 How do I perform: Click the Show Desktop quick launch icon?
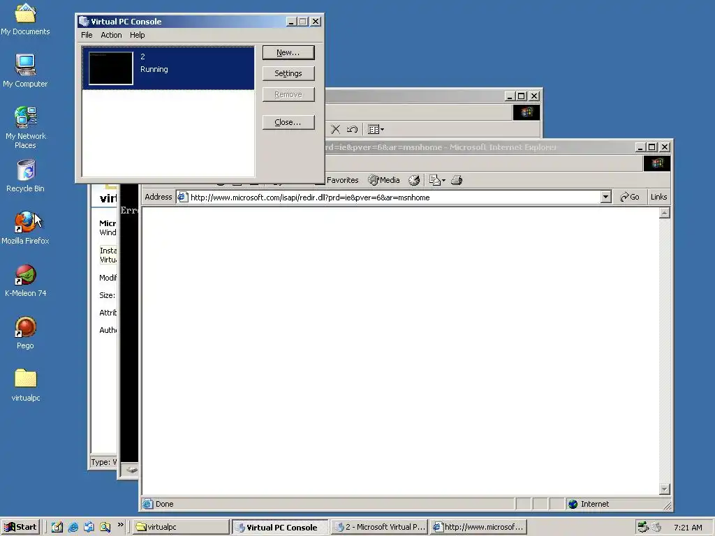pyautogui.click(x=57, y=527)
